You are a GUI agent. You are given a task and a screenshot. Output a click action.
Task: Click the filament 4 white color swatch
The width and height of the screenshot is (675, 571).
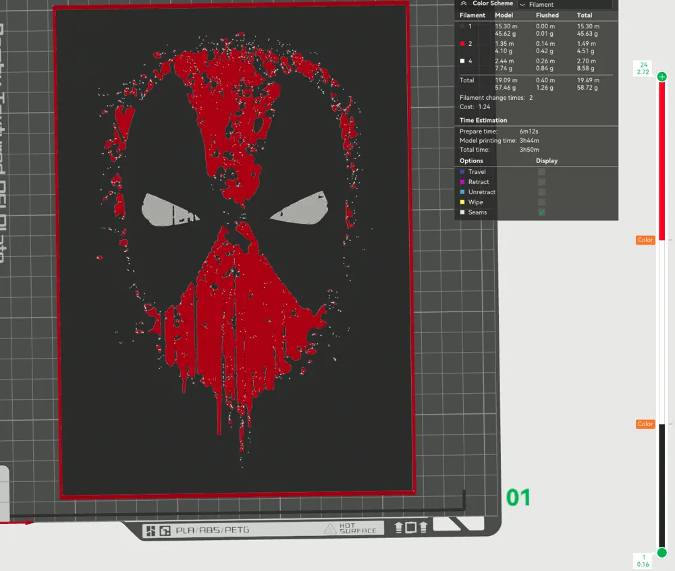point(462,61)
